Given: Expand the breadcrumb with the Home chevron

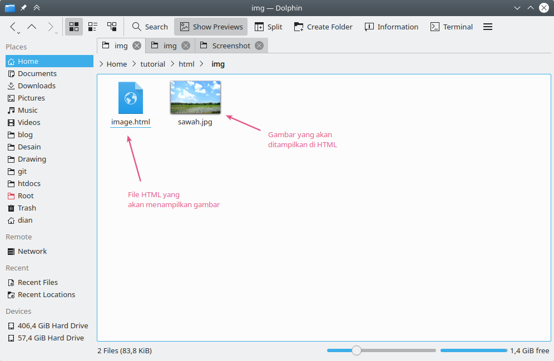Looking at the screenshot, I should click(x=101, y=64).
